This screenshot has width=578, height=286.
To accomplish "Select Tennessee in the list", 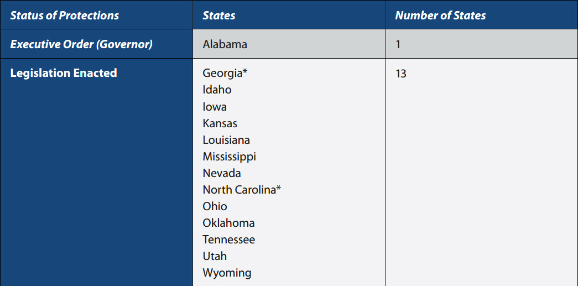I will click(228, 240).
